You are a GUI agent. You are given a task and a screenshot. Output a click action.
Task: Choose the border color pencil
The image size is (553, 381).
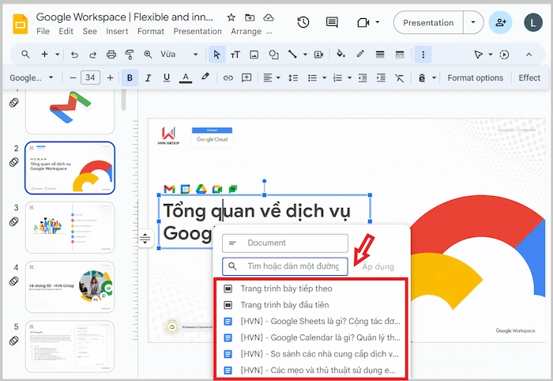[360, 54]
